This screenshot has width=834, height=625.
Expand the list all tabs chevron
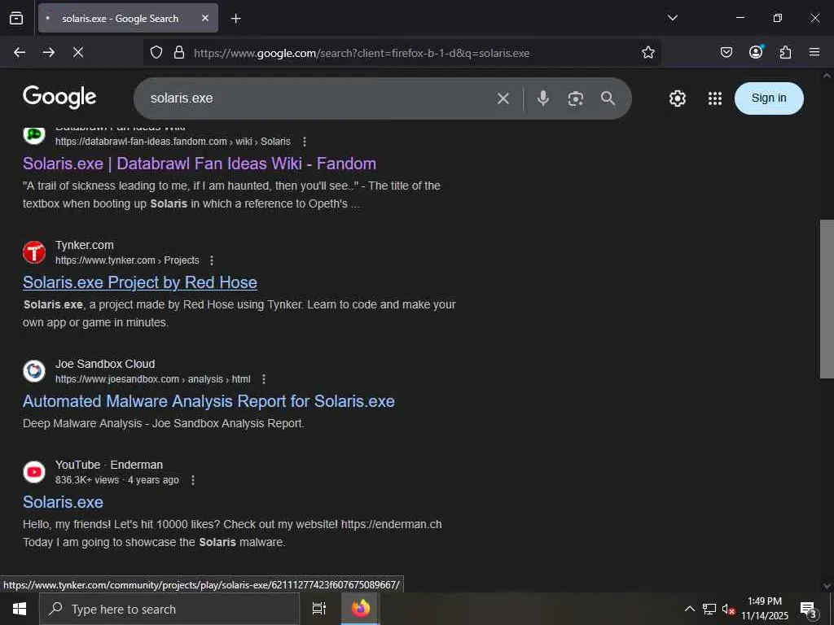click(672, 18)
